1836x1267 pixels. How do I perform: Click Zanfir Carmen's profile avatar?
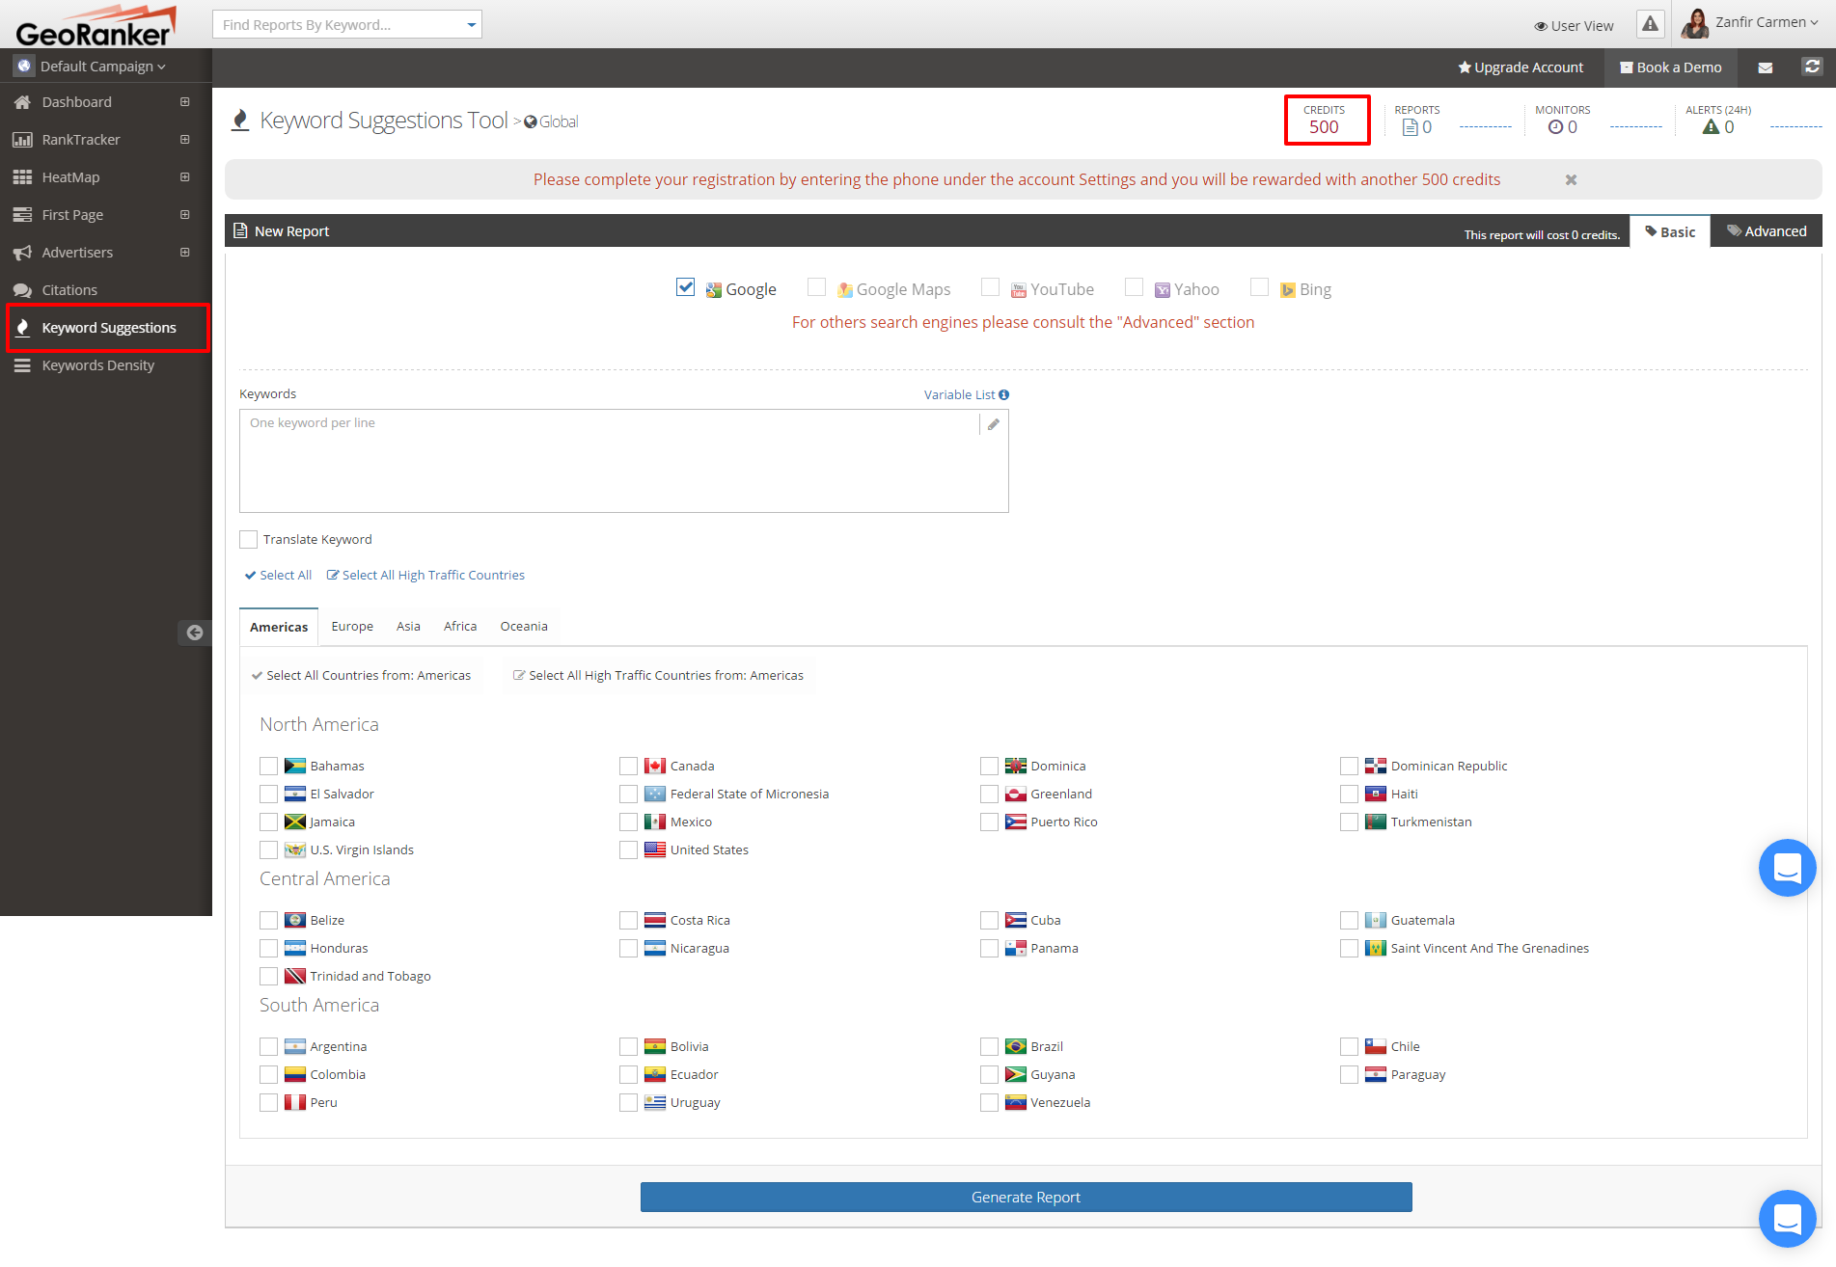tap(1695, 23)
